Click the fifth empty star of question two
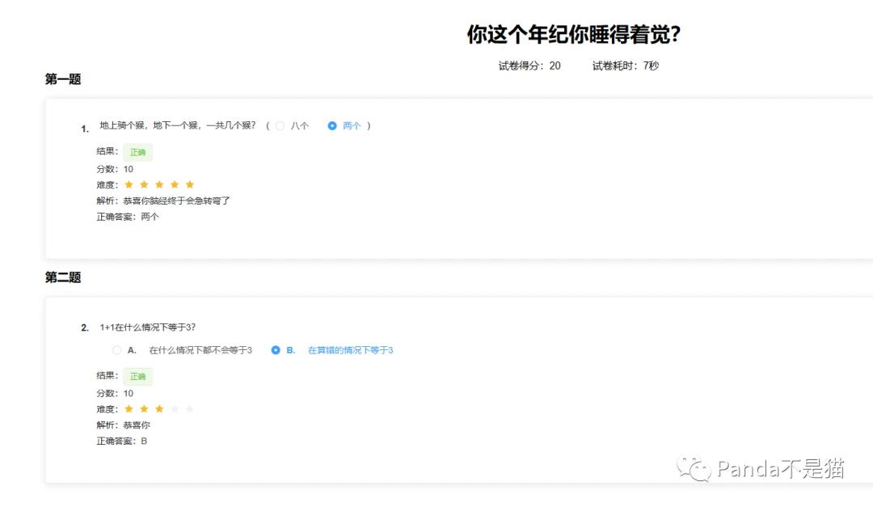This screenshot has height=507, width=873. pos(190,409)
